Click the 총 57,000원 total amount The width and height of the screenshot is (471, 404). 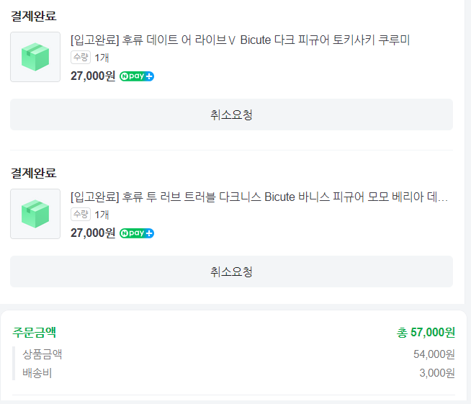(x=426, y=332)
